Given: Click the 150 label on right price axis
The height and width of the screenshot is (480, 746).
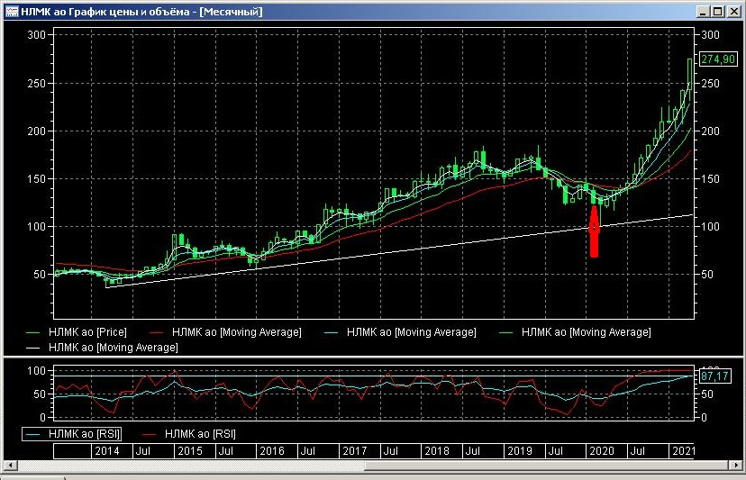Looking at the screenshot, I should pos(710,179).
